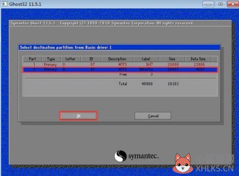Screen dimensions: 239x176
Task: Click the Part column header
Action: tap(33, 59)
